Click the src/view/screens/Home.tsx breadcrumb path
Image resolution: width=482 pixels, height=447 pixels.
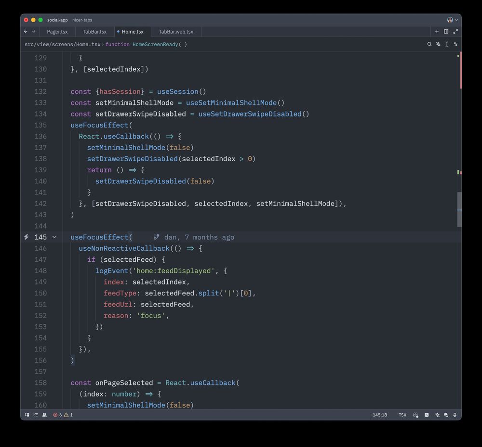pyautogui.click(x=62, y=44)
